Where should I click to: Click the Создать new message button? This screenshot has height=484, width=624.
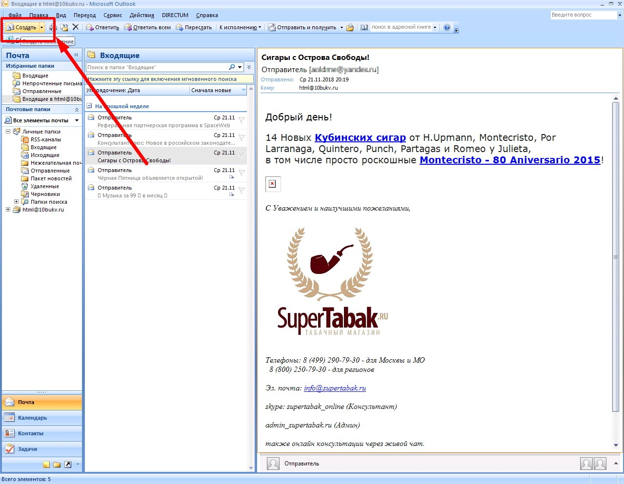click(x=22, y=27)
